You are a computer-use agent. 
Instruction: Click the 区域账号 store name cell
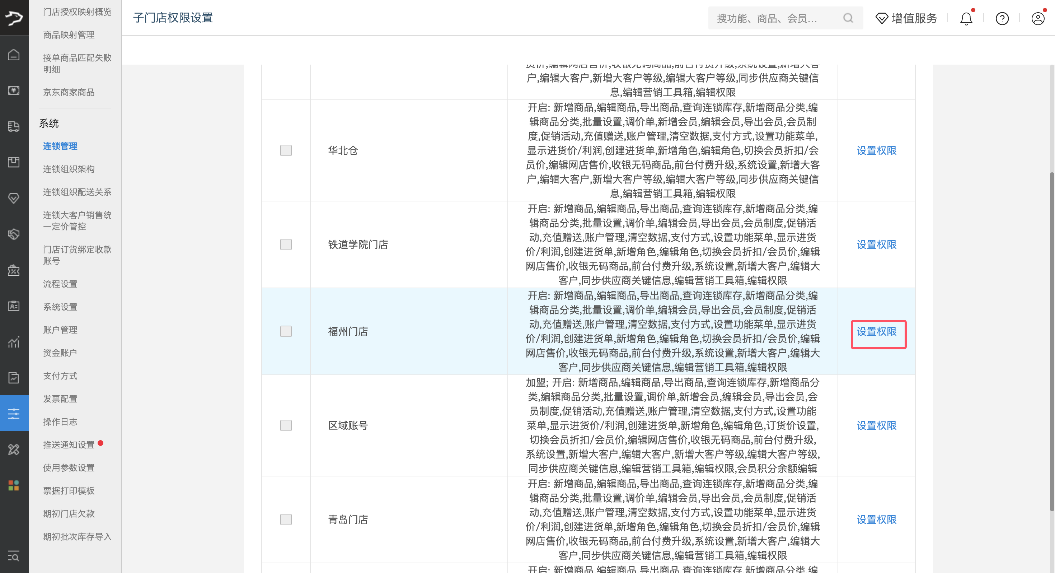[409, 426]
